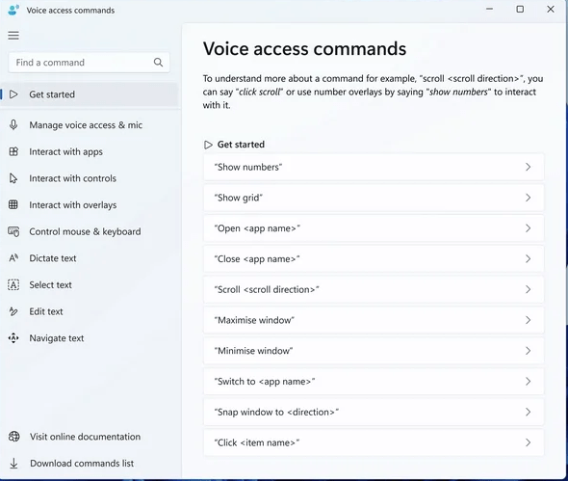Screen dimensions: 568x481
Task: Click the grid icon for Interact with overlays
Action: click(13, 205)
